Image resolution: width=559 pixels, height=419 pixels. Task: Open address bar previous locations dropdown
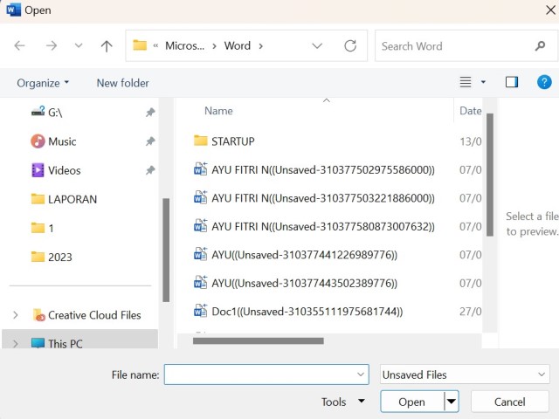[317, 46]
